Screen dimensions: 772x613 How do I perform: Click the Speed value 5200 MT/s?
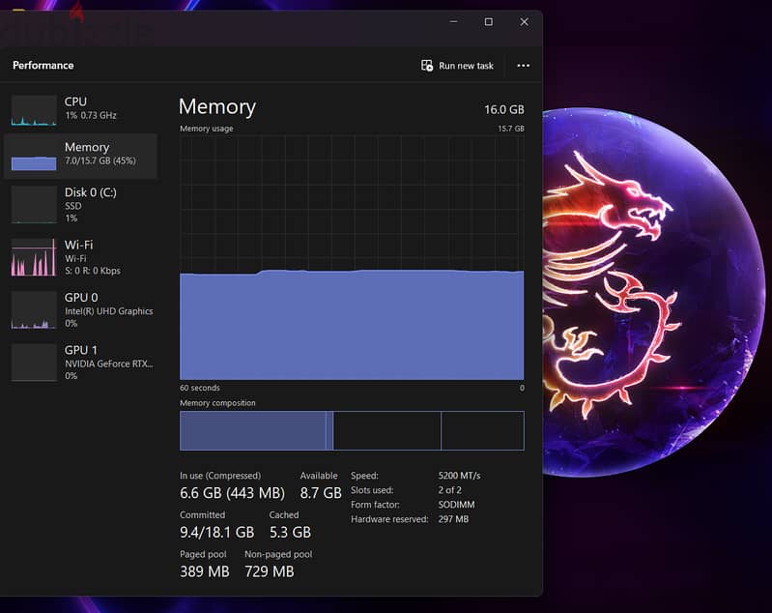click(459, 476)
